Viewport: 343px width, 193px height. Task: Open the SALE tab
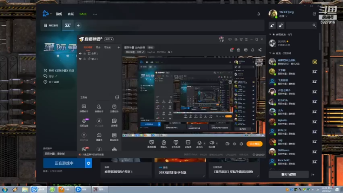coord(83,14)
